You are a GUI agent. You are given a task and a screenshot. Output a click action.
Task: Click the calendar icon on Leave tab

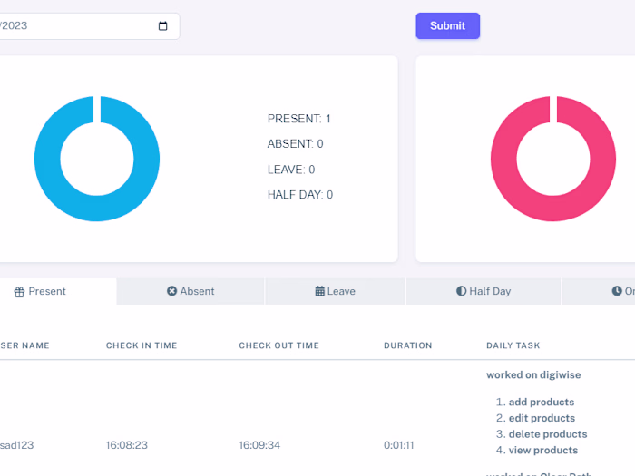pos(320,291)
